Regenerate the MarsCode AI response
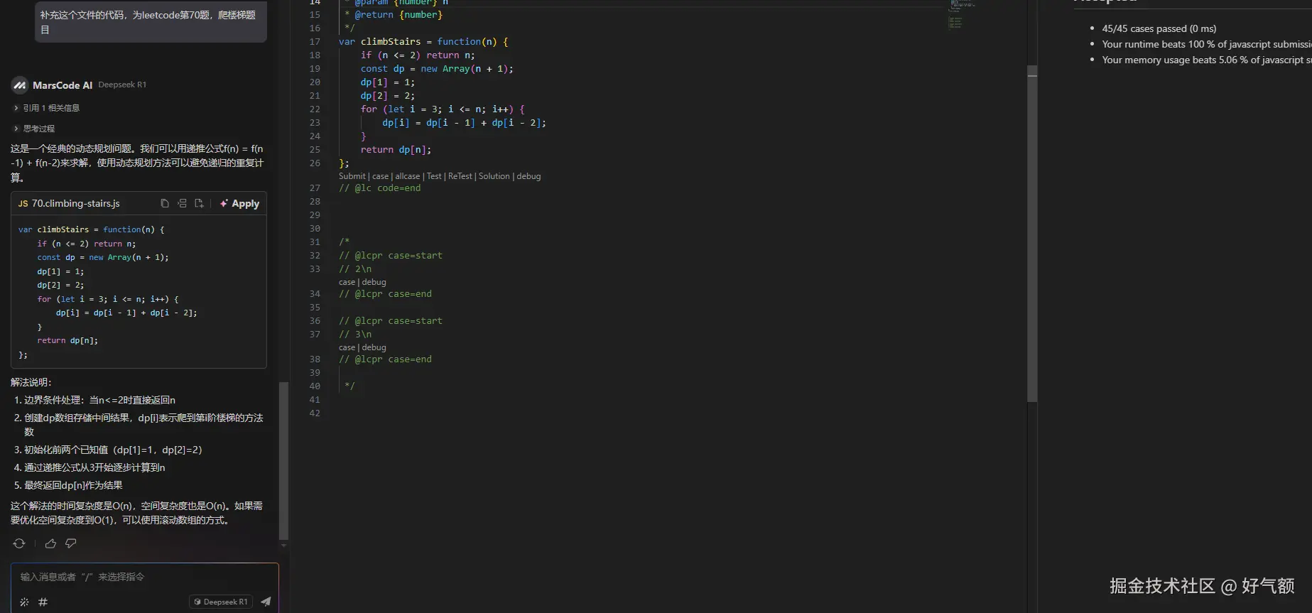1312x613 pixels. click(19, 543)
